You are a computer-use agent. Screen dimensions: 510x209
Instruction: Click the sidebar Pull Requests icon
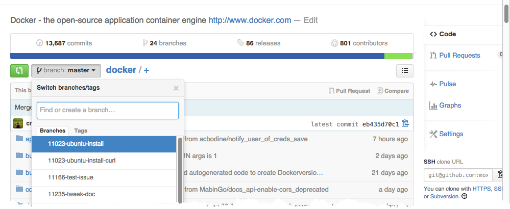coord(433,56)
